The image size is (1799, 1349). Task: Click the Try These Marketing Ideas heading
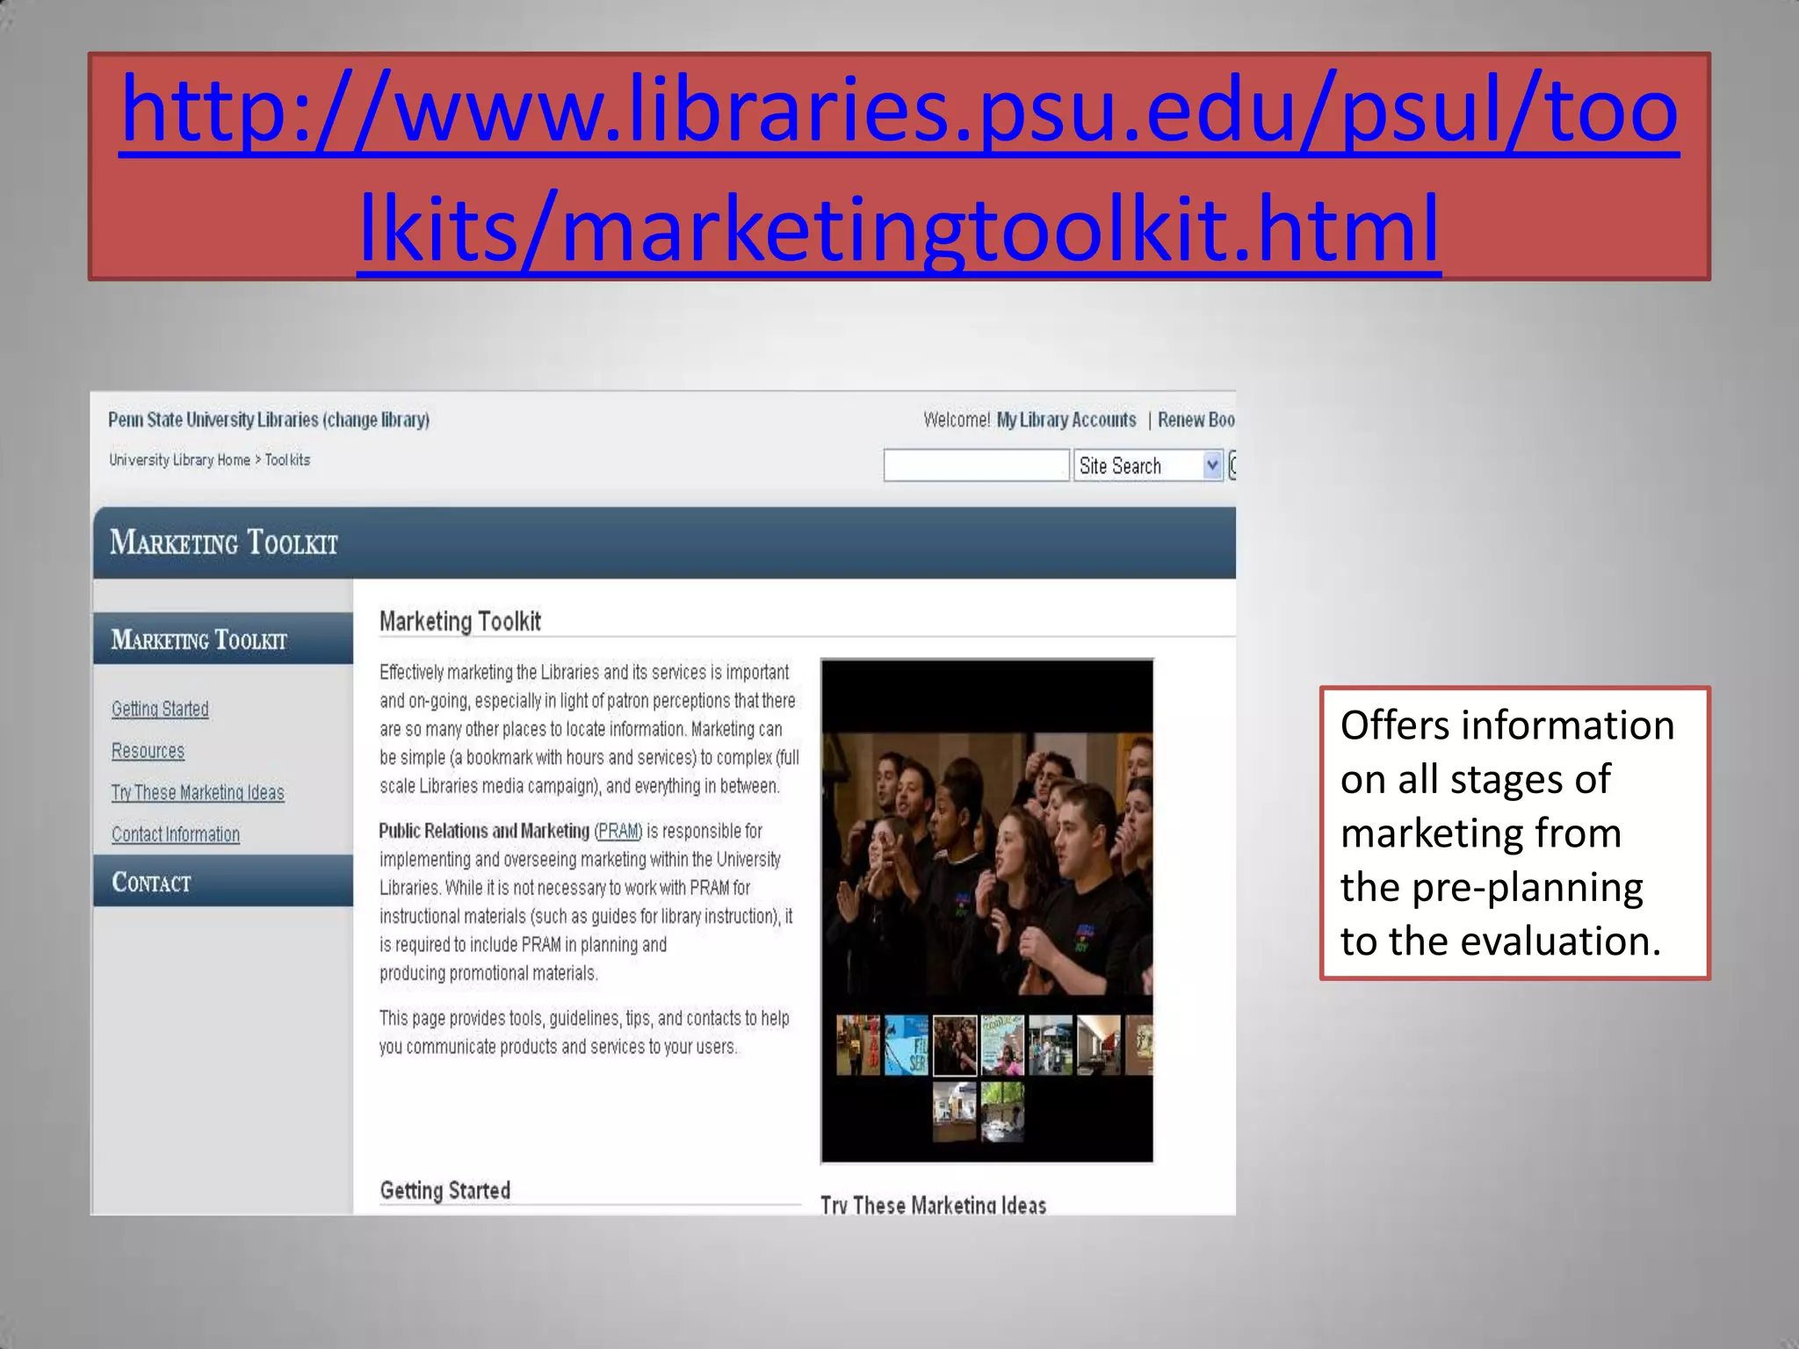[x=934, y=1204]
